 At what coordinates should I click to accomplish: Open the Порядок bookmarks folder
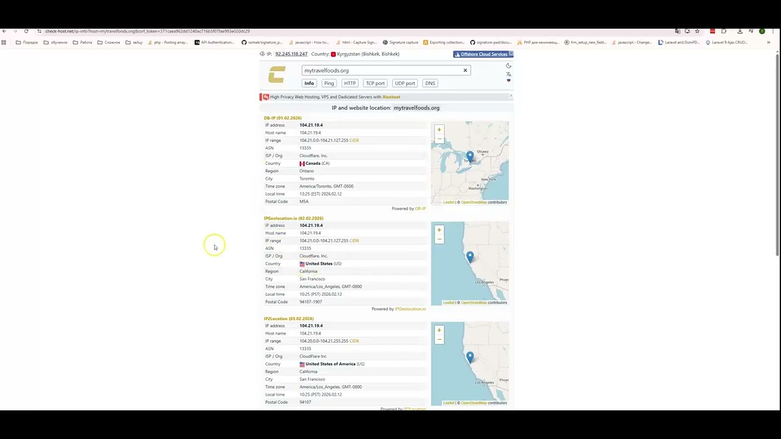(x=27, y=43)
